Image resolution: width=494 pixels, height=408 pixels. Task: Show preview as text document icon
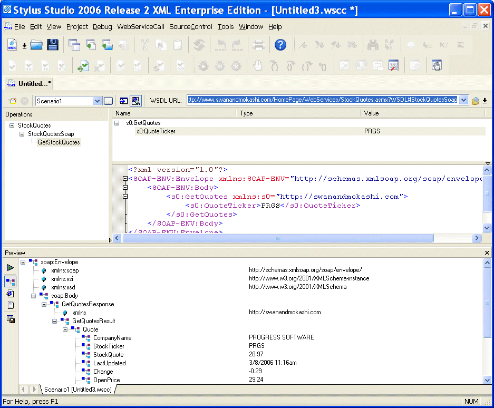point(11,305)
